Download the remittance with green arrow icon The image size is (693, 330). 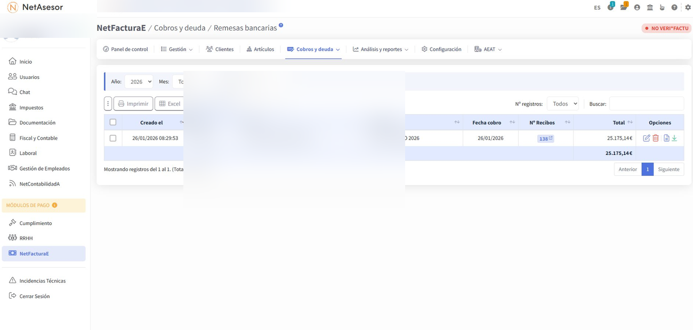click(674, 138)
